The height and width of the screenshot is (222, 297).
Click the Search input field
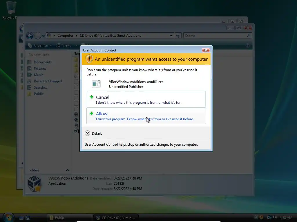(x=215, y=36)
